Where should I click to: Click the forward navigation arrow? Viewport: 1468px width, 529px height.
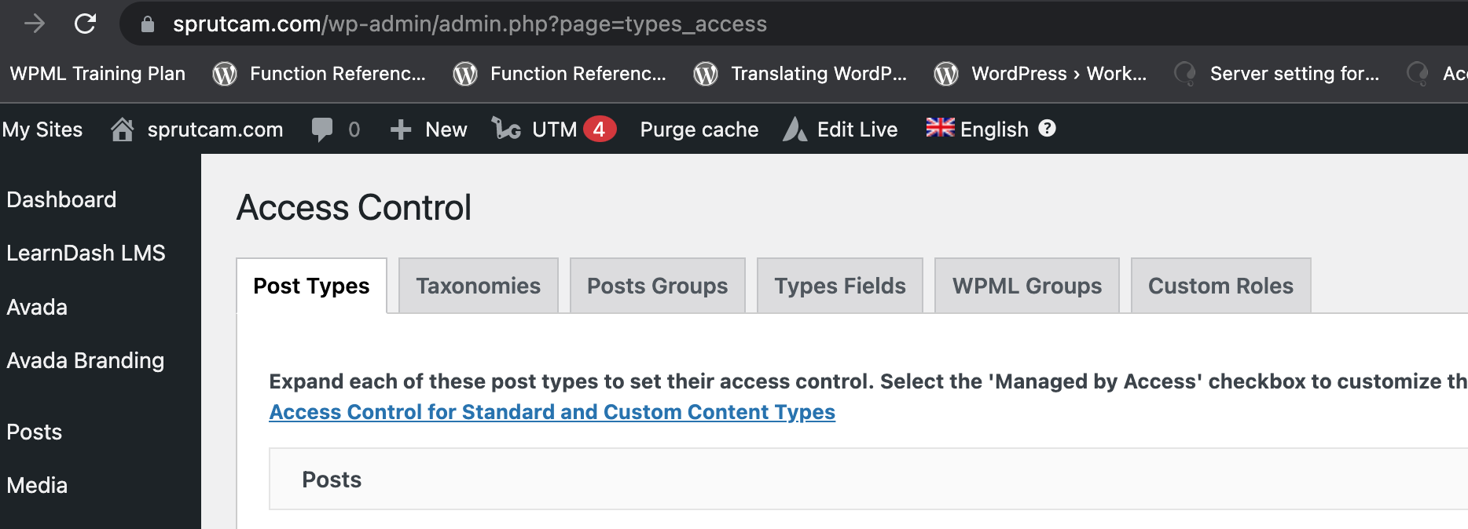point(35,24)
